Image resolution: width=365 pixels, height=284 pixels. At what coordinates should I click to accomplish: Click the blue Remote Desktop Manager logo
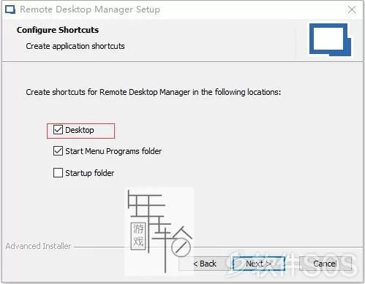coord(330,39)
